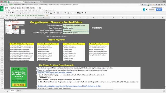Open the Help menu
The width and height of the screenshot is (166, 93).
point(39,10)
